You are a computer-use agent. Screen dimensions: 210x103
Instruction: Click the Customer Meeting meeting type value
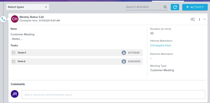[x=162, y=70]
